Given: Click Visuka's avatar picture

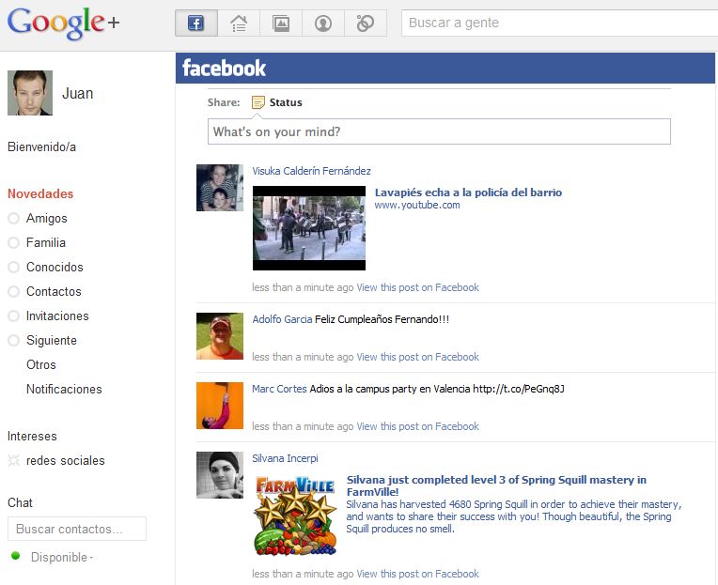Looking at the screenshot, I should pyautogui.click(x=220, y=188).
